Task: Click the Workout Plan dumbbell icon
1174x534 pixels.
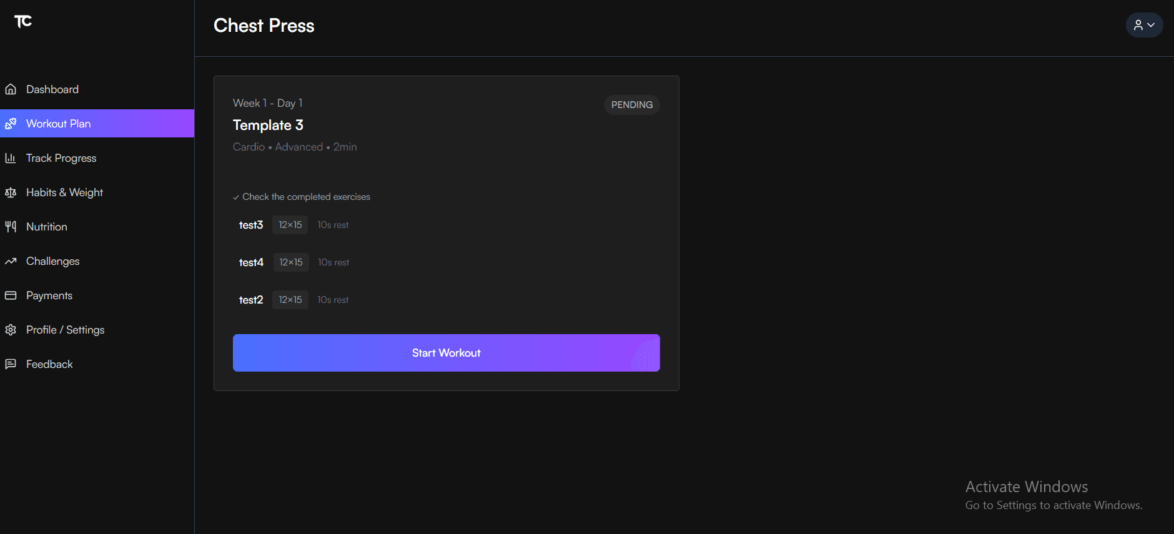Action: click(x=11, y=124)
